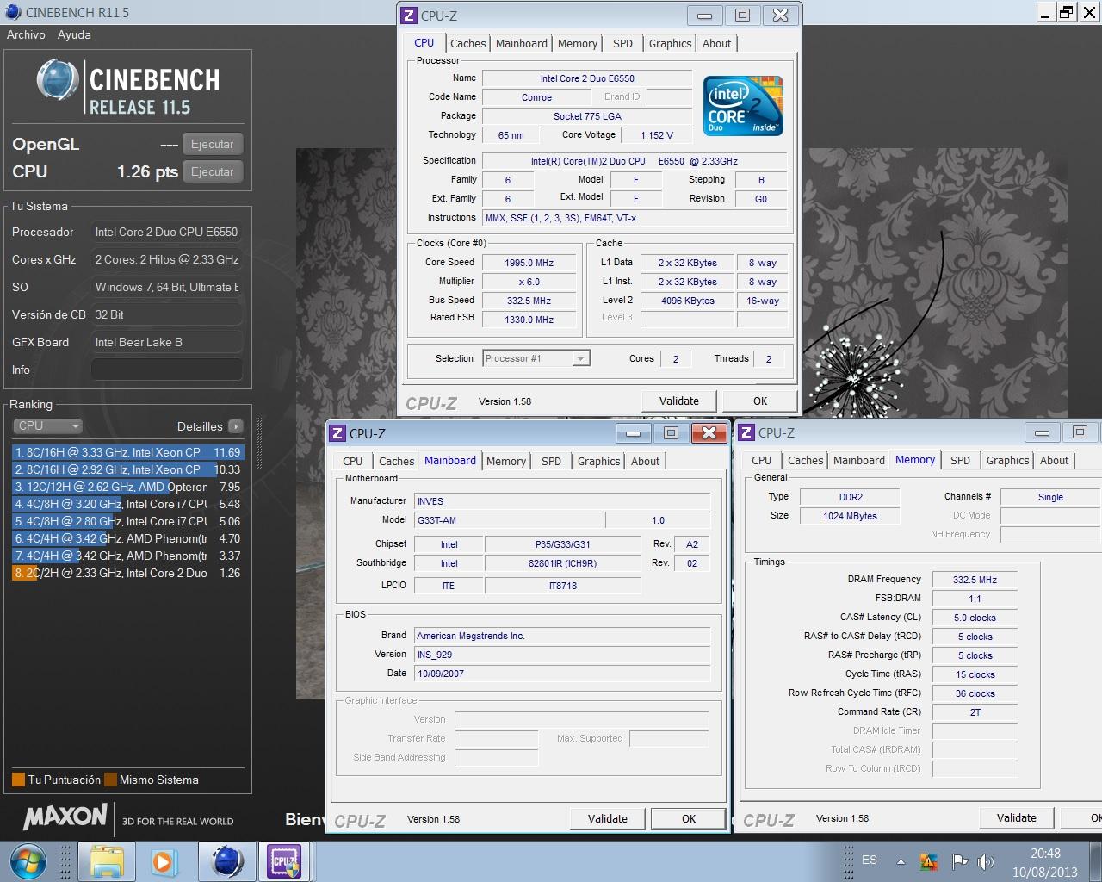Viewport: 1102px width, 882px height.
Task: Click the CAS# Latency value 5.0 clocks
Action: [x=975, y=618]
